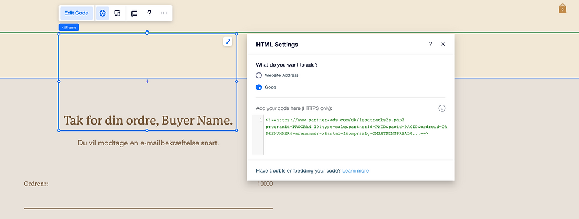Select the Code radio option
Viewport: 579px width, 219px height.
coord(259,87)
